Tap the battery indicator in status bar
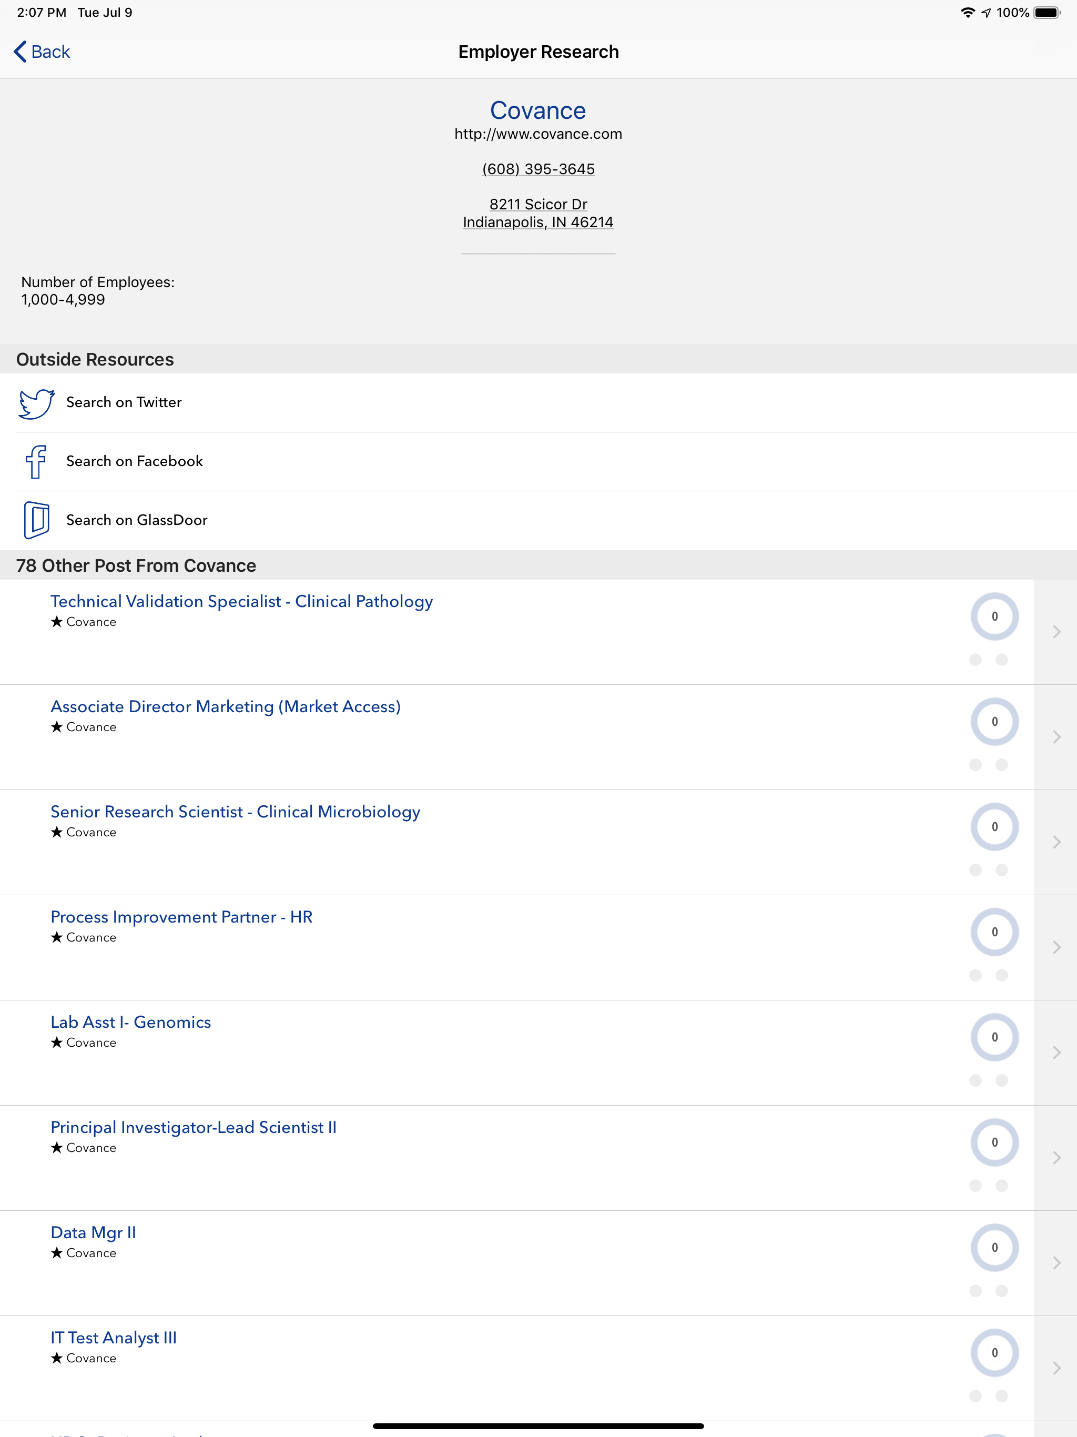1077x1437 pixels. [1047, 12]
